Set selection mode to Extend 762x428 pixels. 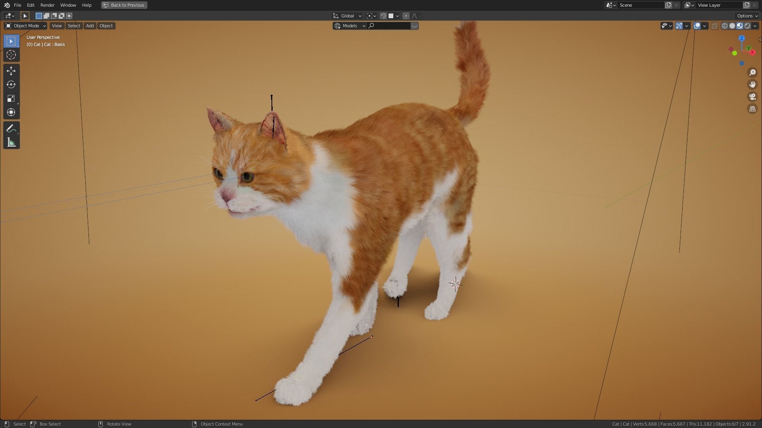[x=46, y=16]
